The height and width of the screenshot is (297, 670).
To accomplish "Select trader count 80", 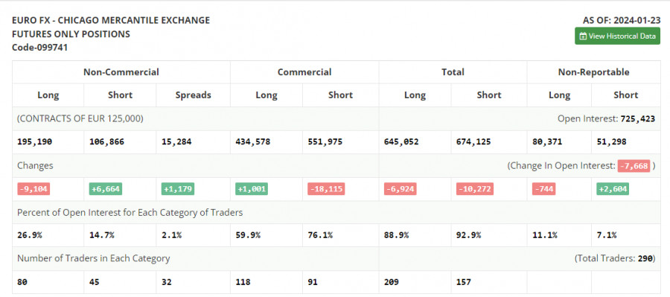I will pyautogui.click(x=22, y=282).
